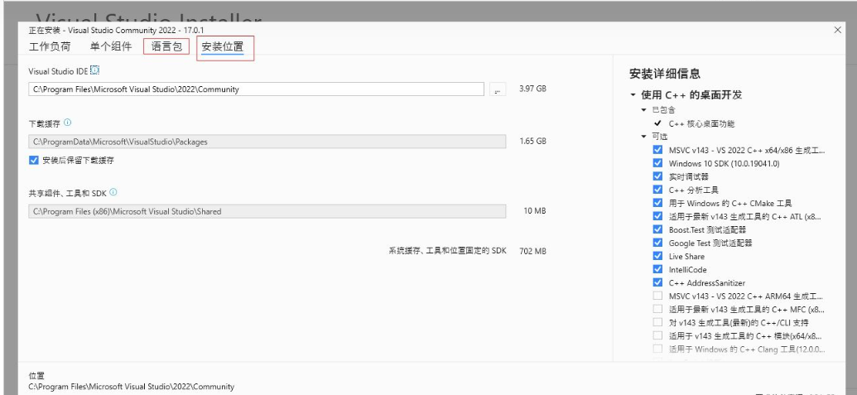Edit the Visual Studio IDE path field

click(x=257, y=89)
